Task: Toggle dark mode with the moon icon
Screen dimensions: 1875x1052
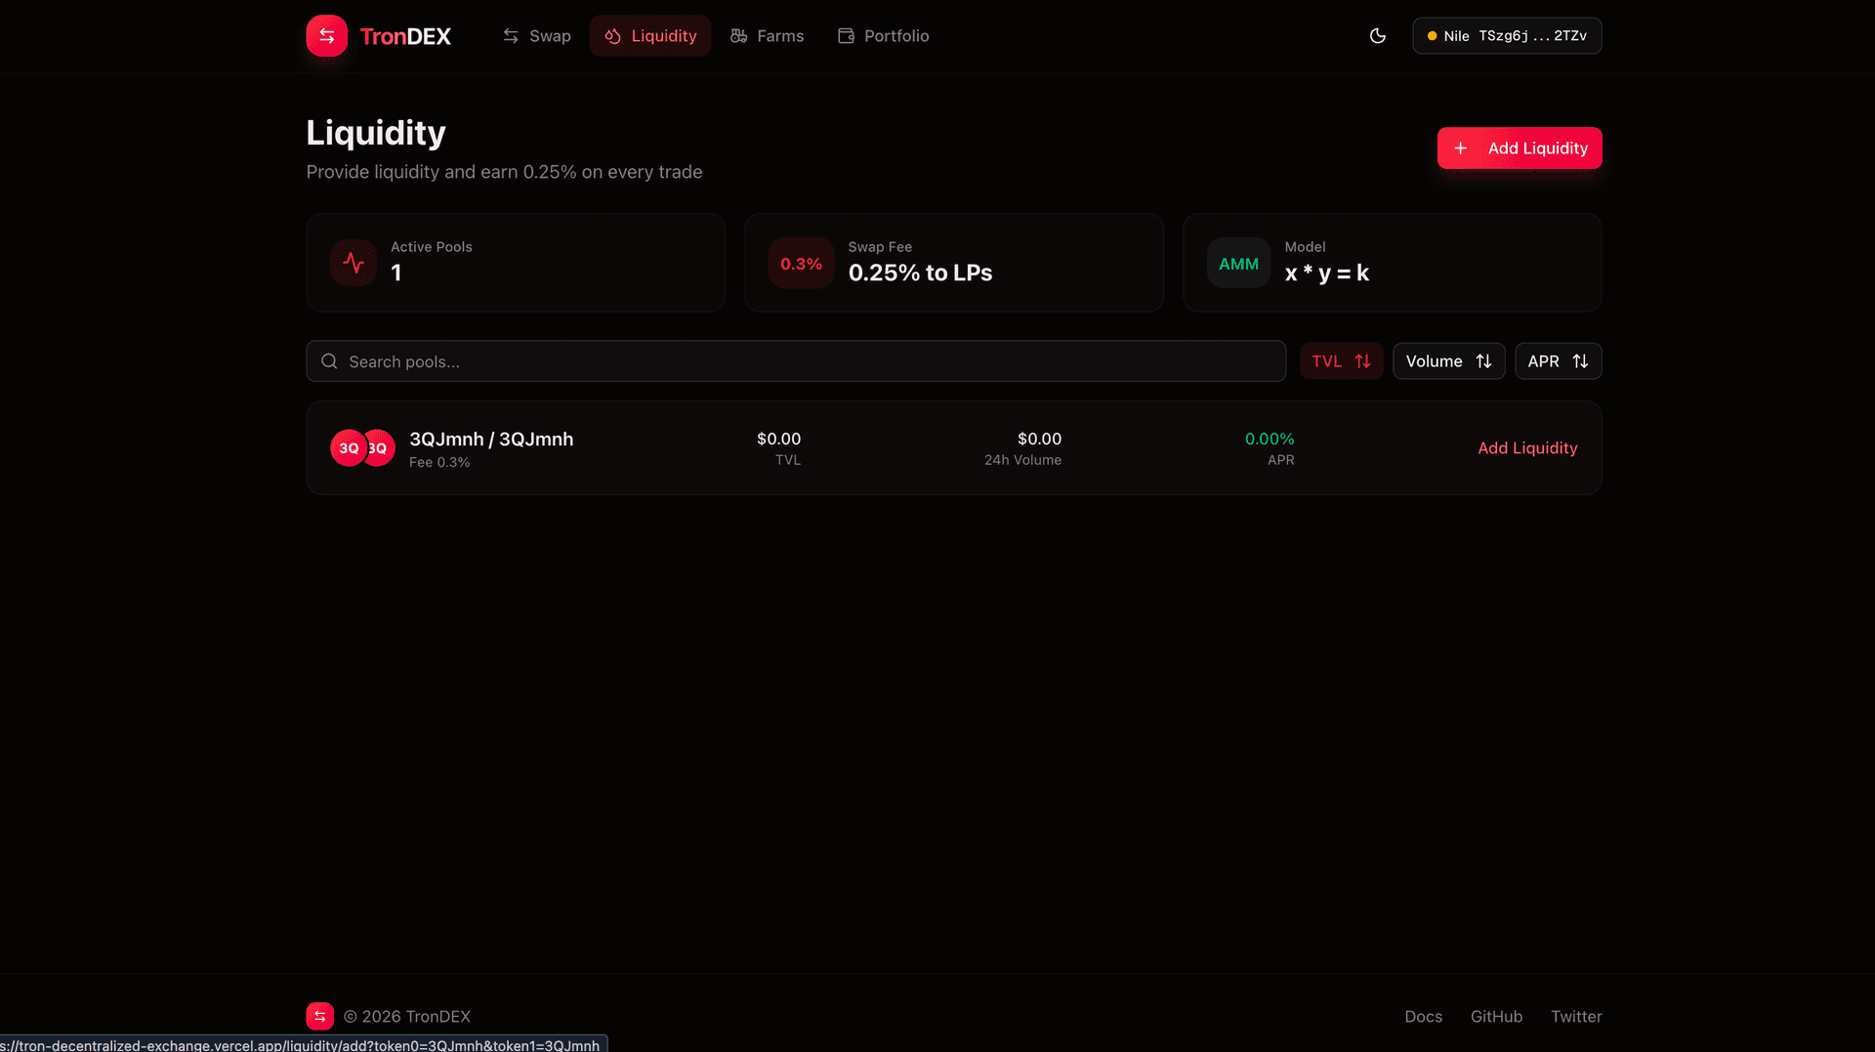Action: tap(1377, 36)
